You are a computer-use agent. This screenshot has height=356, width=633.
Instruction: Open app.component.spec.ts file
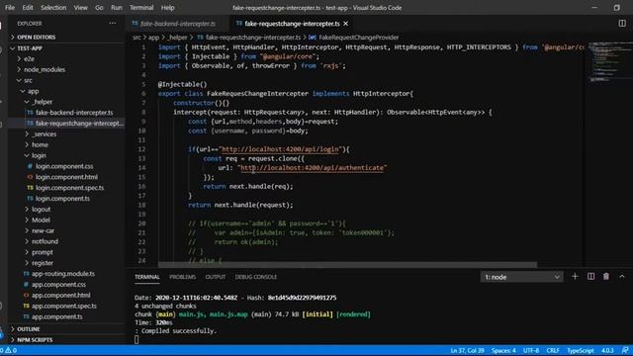[x=63, y=306]
